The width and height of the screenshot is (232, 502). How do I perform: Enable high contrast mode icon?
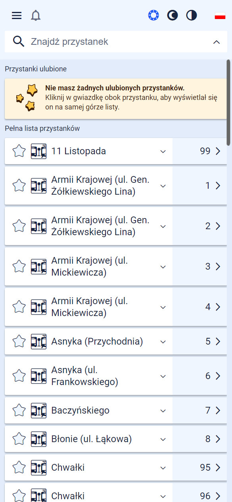(x=192, y=15)
